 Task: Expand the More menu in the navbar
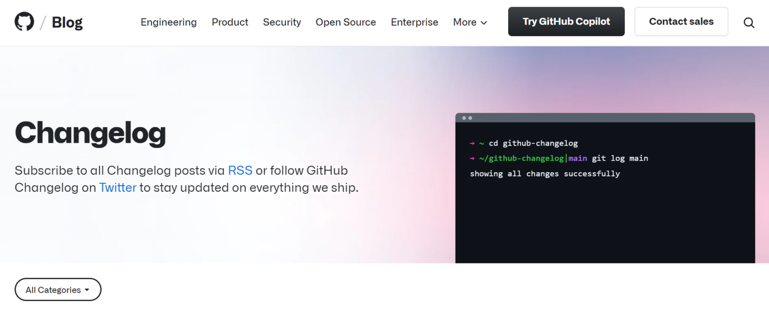pyautogui.click(x=466, y=22)
